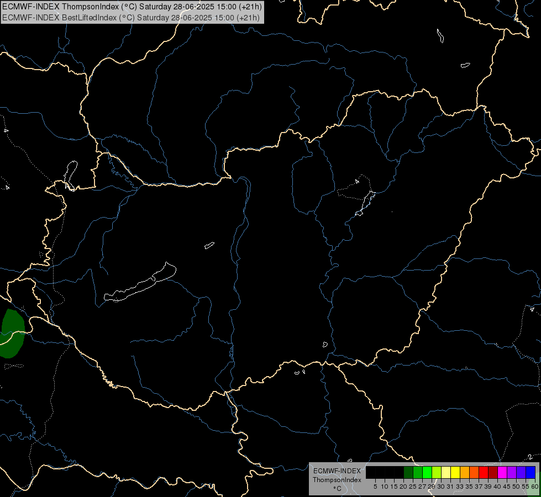Click legend tick value 20

coord(403,487)
